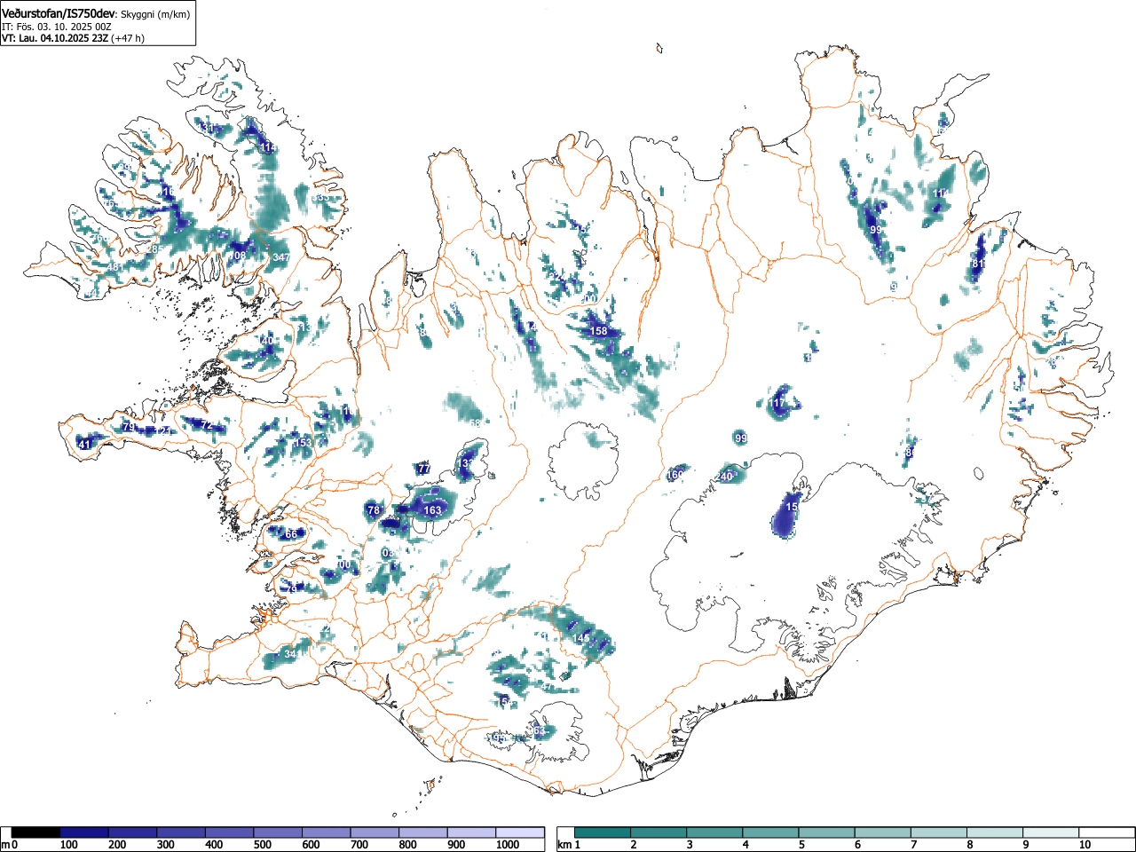
Task: Click the 1000 tick label on the meter scale
Action: pos(508,845)
